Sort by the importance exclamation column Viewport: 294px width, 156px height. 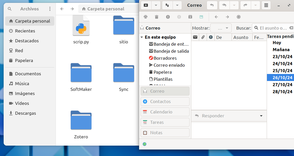coord(211,37)
